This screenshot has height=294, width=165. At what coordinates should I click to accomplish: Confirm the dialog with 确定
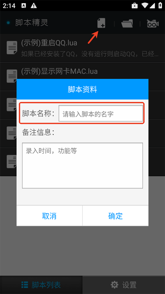[x=115, y=216]
